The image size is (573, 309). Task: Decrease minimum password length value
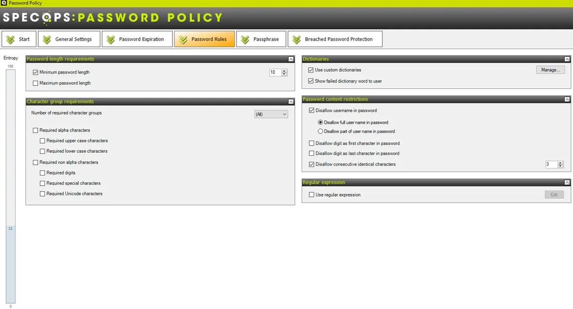tap(284, 74)
